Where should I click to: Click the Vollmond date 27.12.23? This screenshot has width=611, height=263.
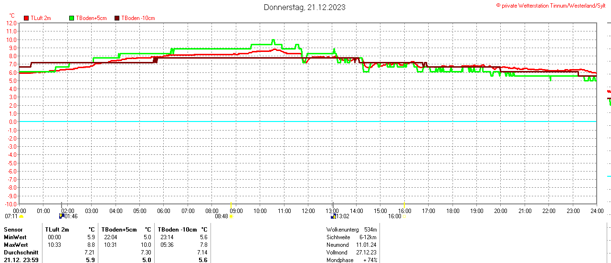pos(366,253)
